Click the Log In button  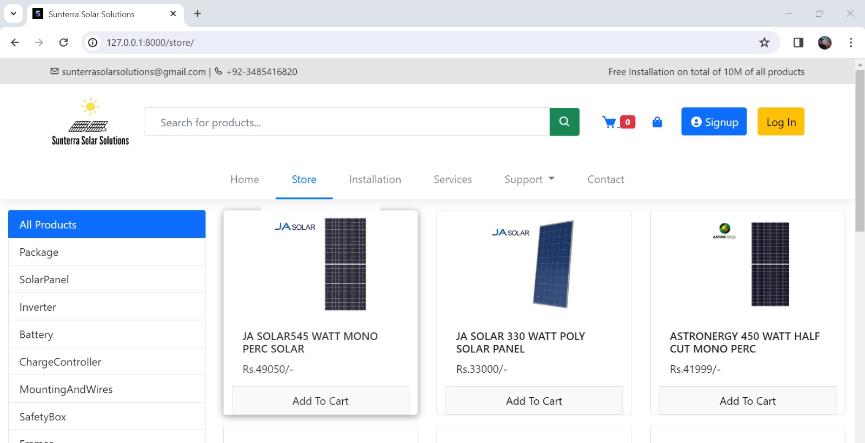click(781, 121)
